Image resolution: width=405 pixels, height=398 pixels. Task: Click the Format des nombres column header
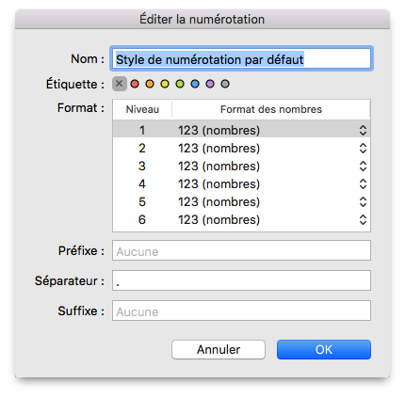tap(271, 109)
